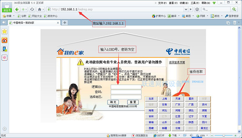Viewport: 242px width, 138px height.
Task: Click the 谷歌 bookmark
Action: [x=22, y=16]
